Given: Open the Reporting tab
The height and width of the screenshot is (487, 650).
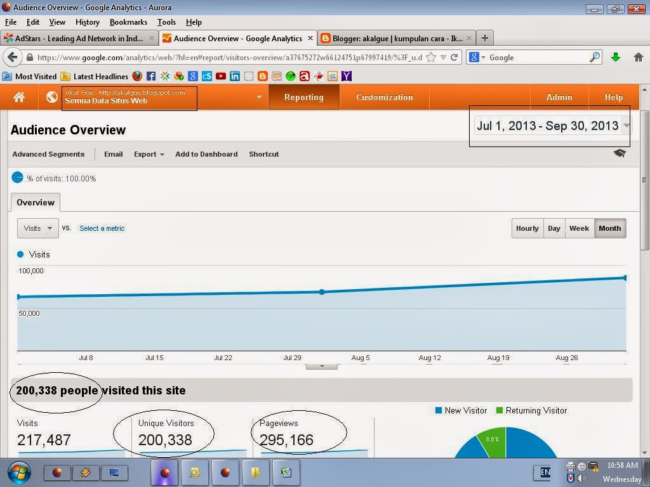Looking at the screenshot, I should click(304, 97).
